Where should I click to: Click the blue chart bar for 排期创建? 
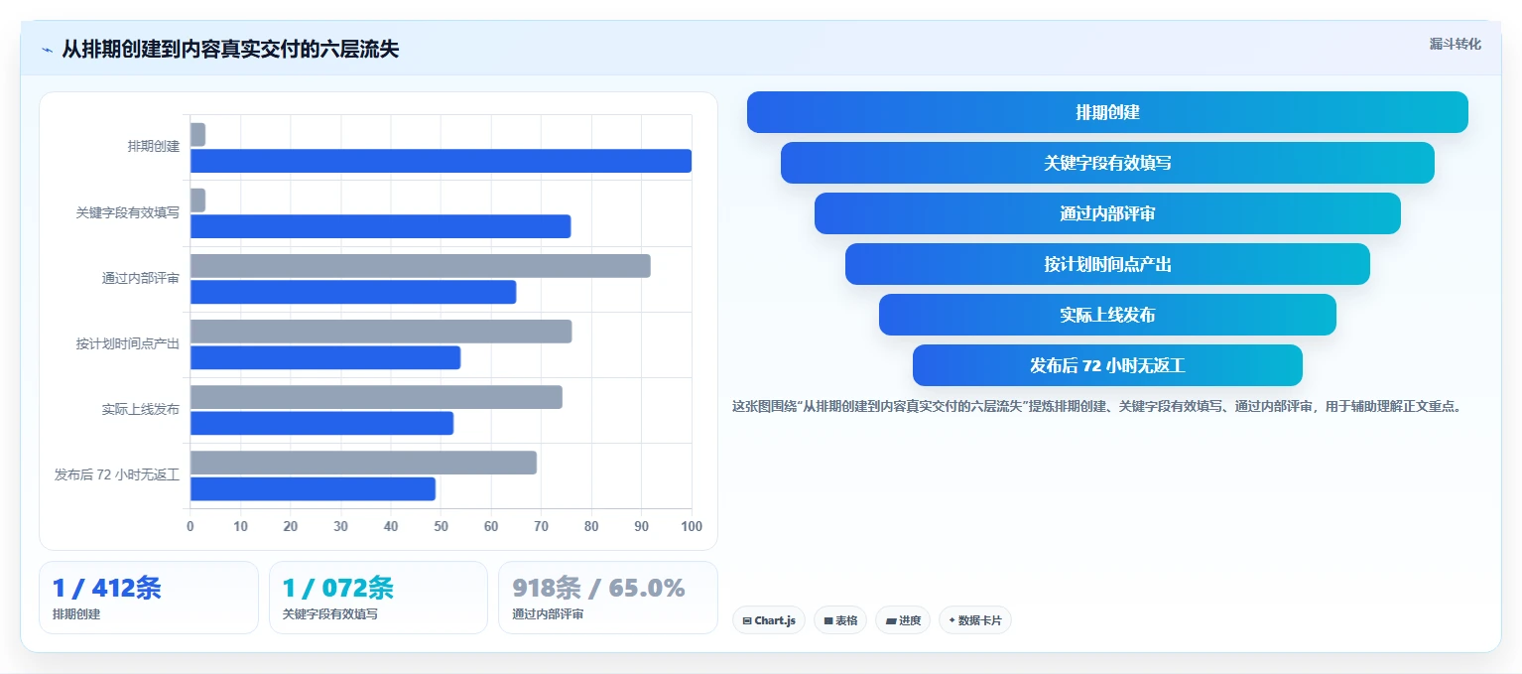(441, 161)
